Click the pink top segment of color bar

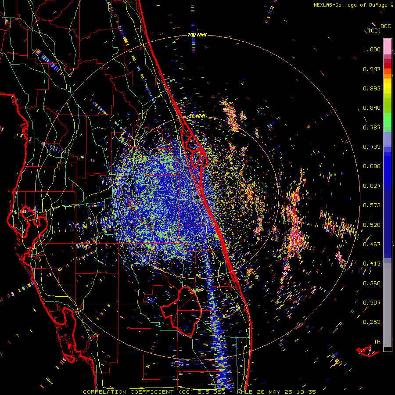click(388, 47)
